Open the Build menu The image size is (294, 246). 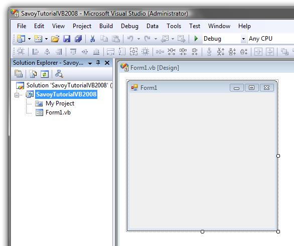pos(106,26)
